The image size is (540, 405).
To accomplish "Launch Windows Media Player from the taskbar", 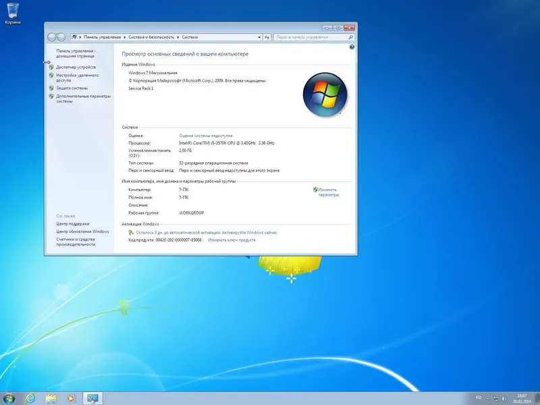I will [x=71, y=397].
